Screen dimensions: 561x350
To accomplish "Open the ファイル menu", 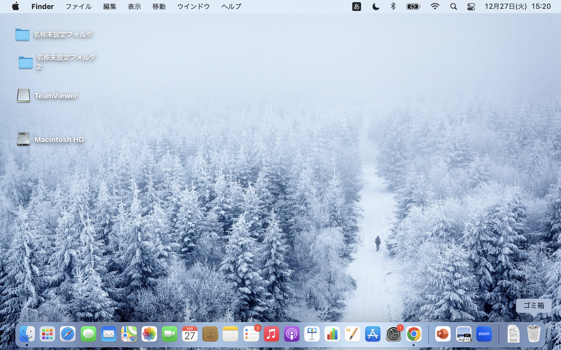I will (x=78, y=7).
